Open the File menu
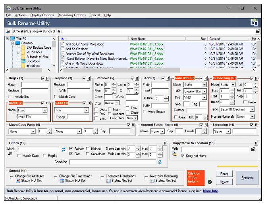Image resolution: width=268 pixels, height=204 pixels. (9, 15)
